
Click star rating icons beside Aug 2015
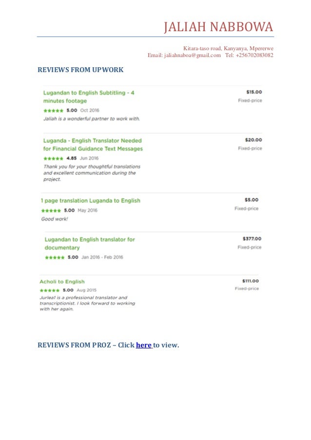tap(50, 290)
